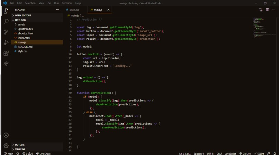Start Live Share from status bar
279x155 pixels.
tap(43, 154)
